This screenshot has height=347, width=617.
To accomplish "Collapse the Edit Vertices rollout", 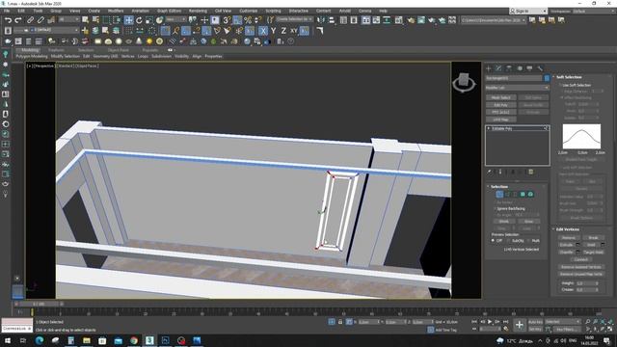I will tap(568, 229).
